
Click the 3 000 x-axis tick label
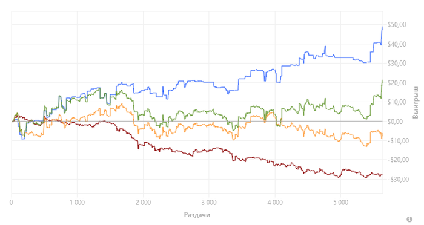coord(209,202)
